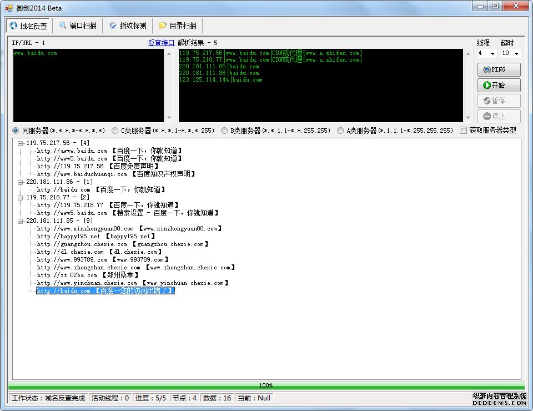533x411 pixels.
Task: Click the PING button's round icon
Action: tap(487, 69)
